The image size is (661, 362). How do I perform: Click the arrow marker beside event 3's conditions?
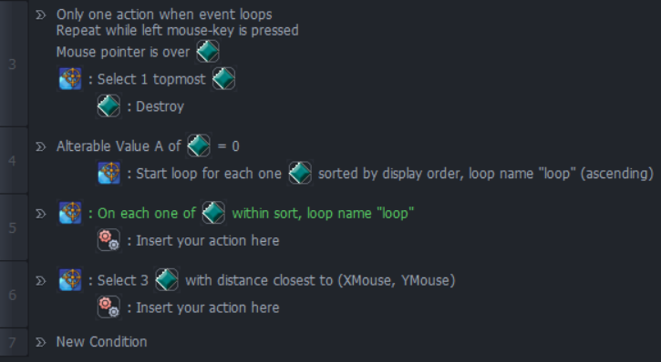pos(40,15)
